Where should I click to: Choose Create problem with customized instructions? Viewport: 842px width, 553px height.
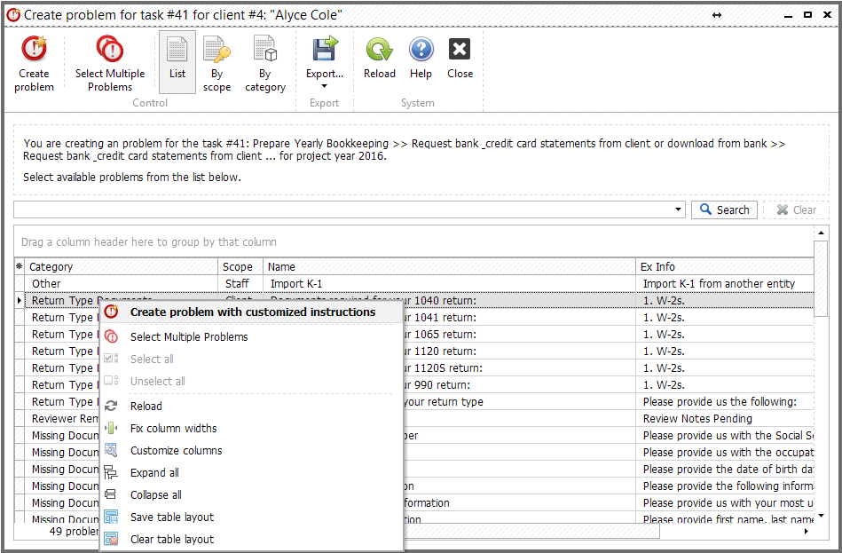[251, 312]
